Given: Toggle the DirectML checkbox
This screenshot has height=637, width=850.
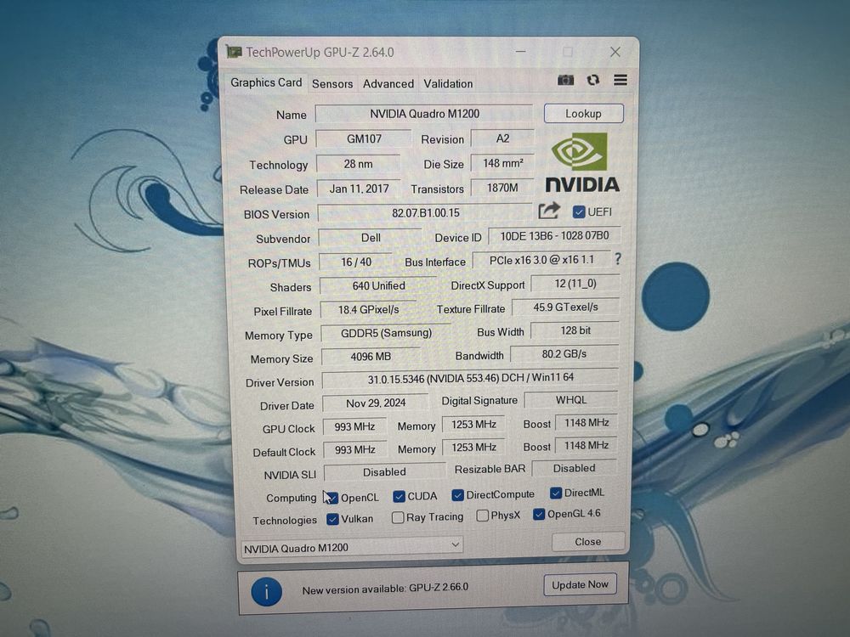Looking at the screenshot, I should click(556, 493).
